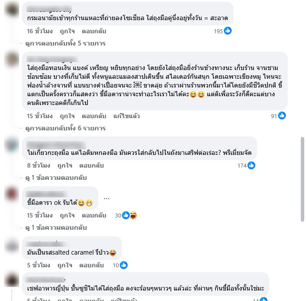Open the three-dot options for ขี้มือดารา comment
Screen dimensions: 306x301
(107, 199)
